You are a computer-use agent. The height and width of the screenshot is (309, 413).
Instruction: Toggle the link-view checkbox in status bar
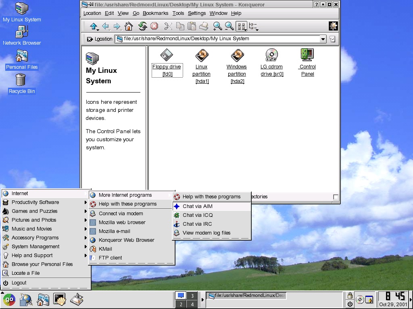(335, 197)
